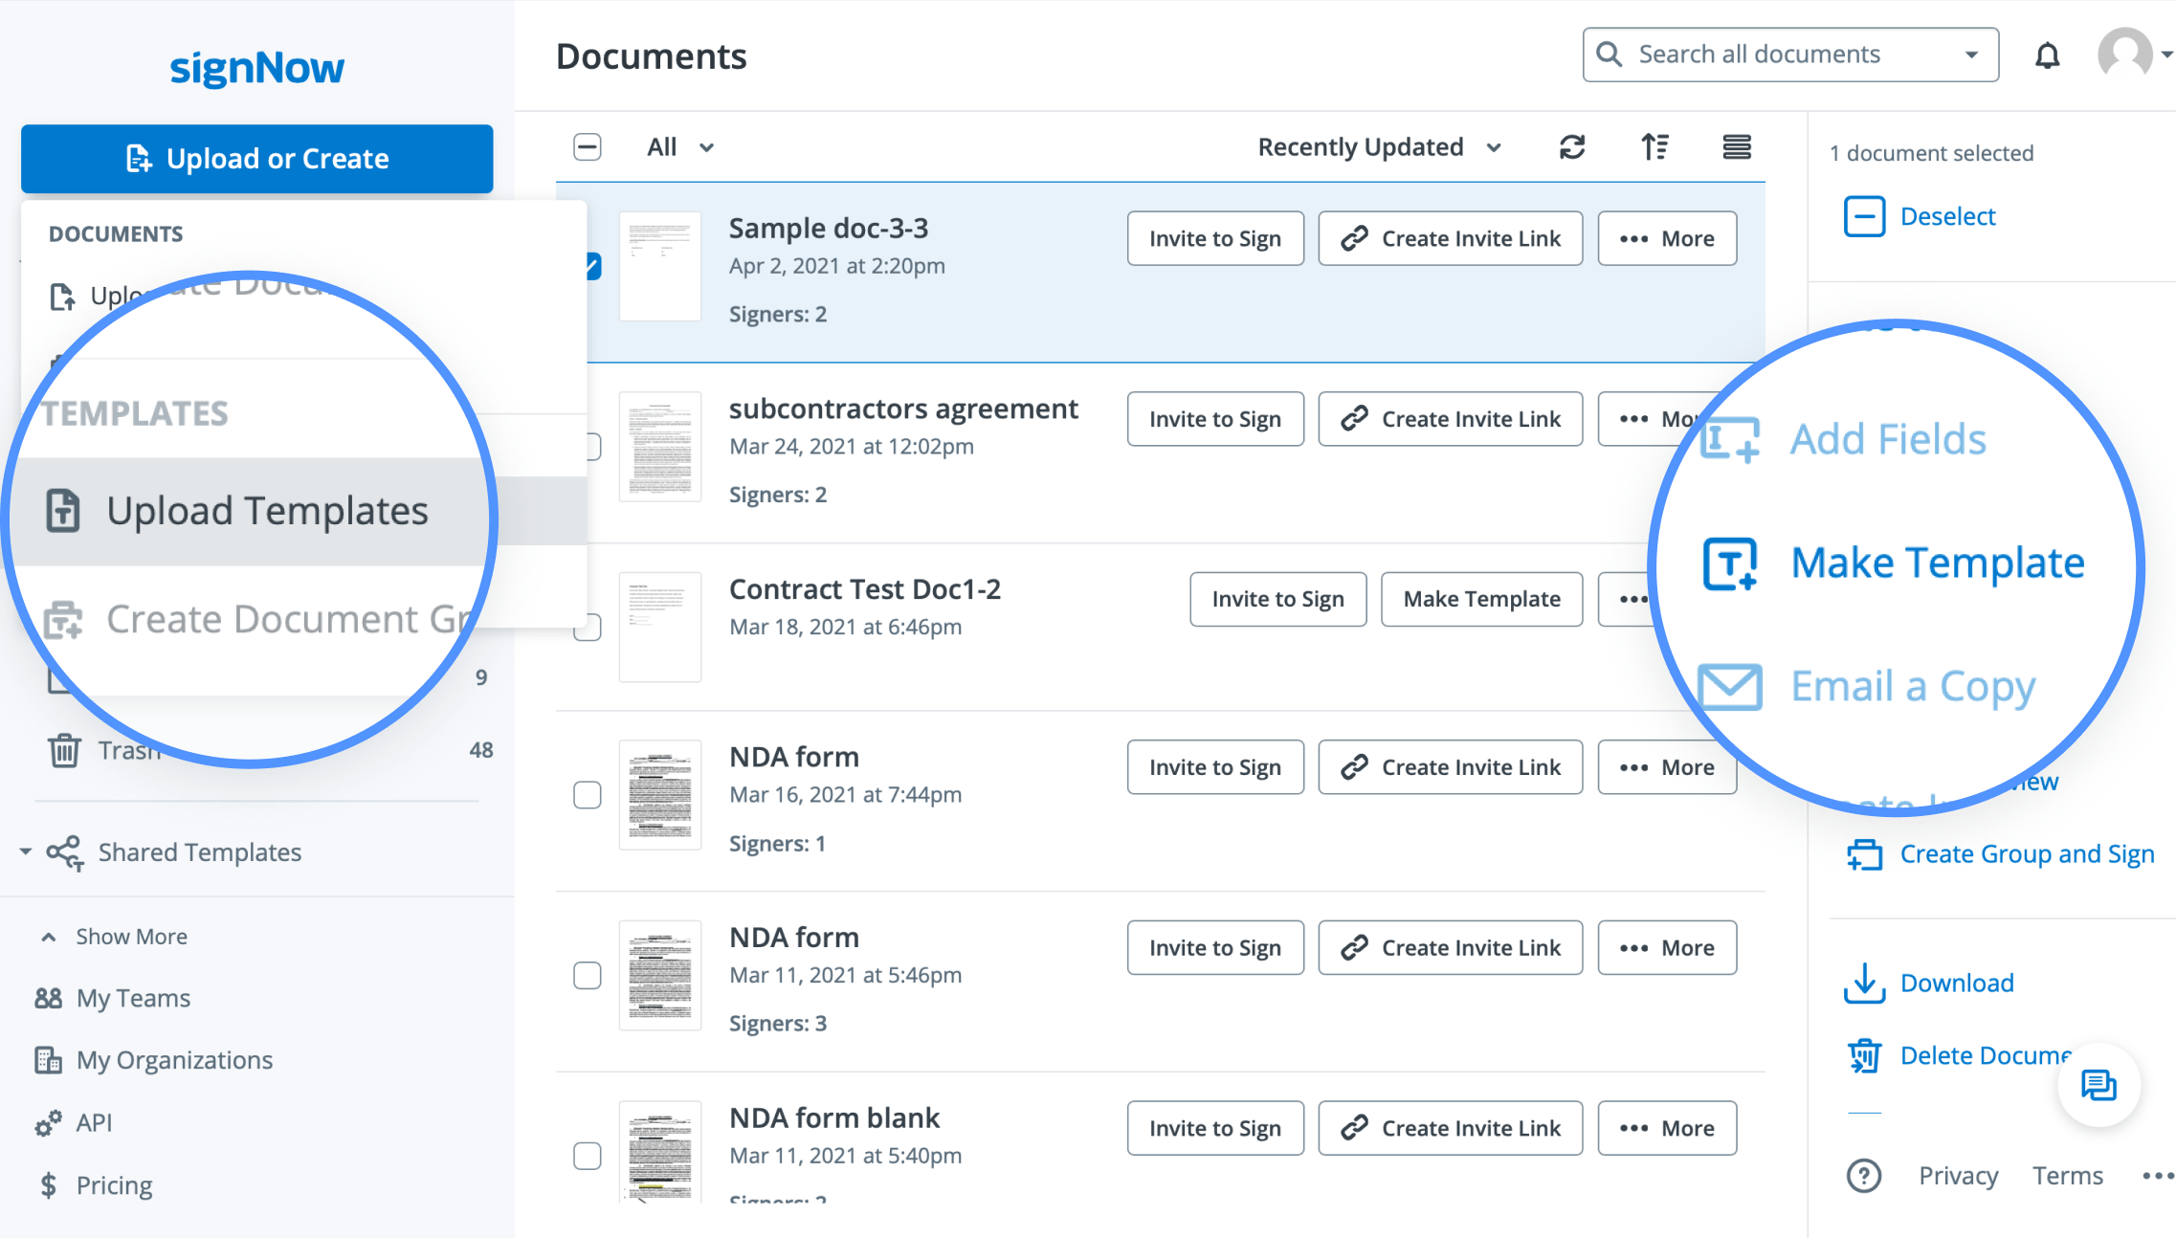Tick the first NDA form checkbox

(587, 795)
